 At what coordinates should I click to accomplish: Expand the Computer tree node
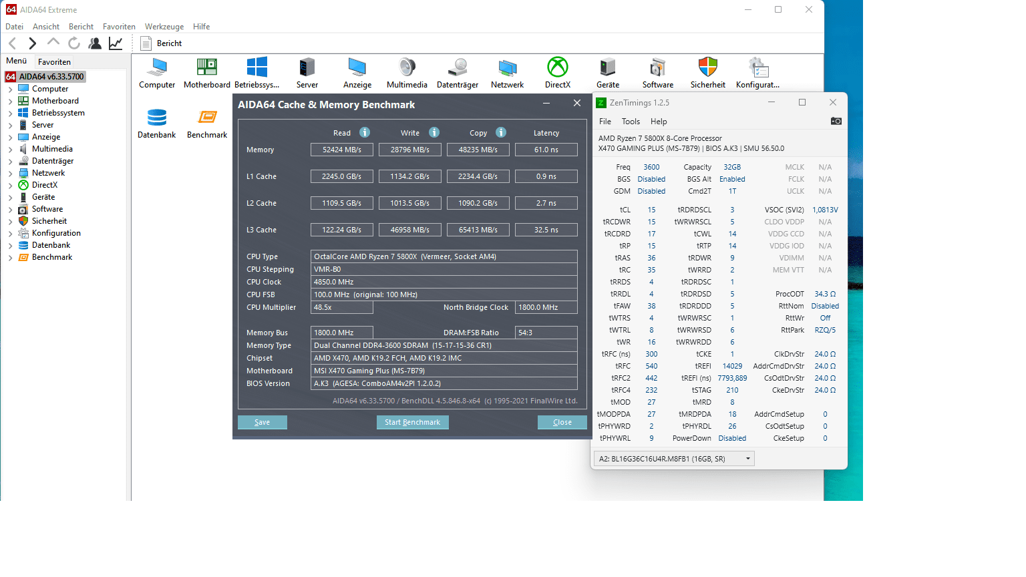(10, 89)
